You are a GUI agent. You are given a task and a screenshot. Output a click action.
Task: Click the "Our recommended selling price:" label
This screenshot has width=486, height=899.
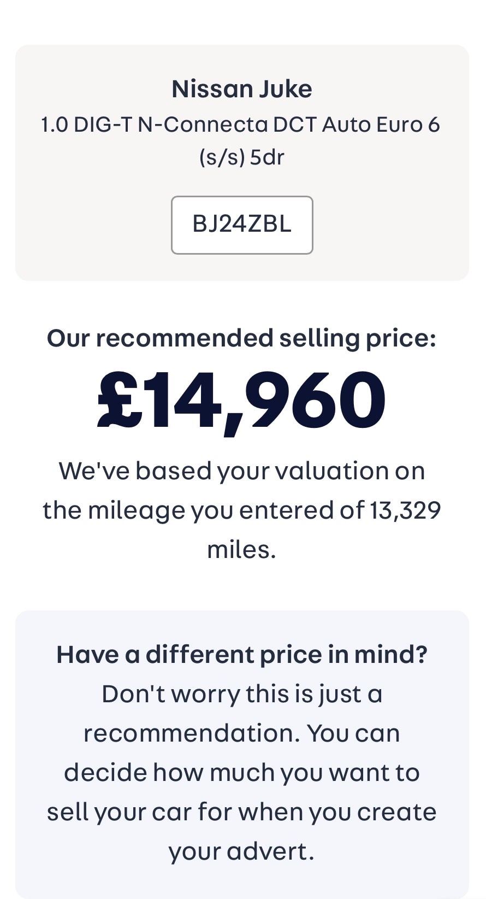[x=242, y=338]
